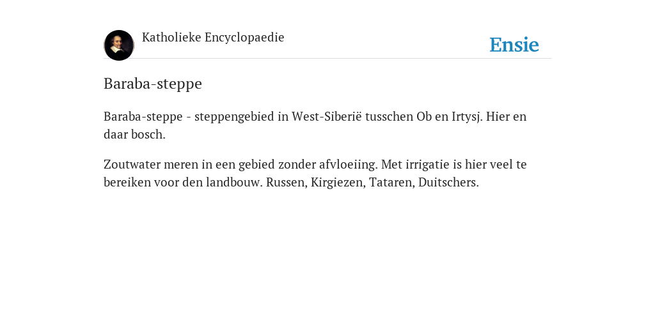Click the word bereiken in last line
Viewport: 655px width, 327px height.
(127, 182)
